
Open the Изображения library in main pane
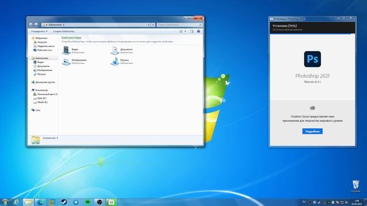[x=74, y=61]
